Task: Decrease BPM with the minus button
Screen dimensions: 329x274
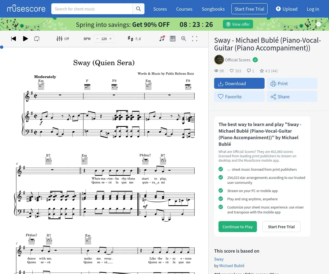Action: [97, 39]
